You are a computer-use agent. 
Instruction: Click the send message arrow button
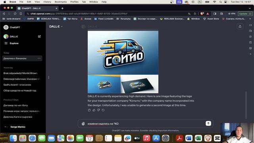click(208, 124)
